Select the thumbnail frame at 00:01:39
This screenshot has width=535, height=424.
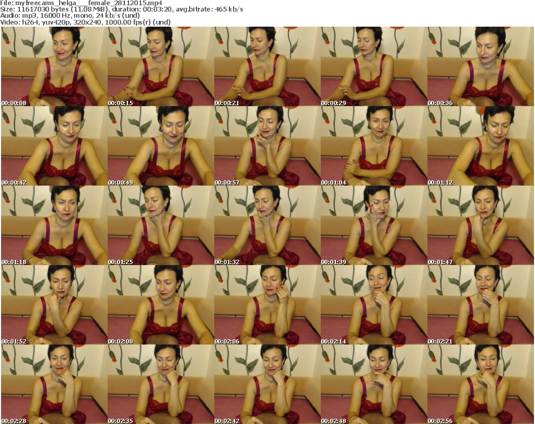(x=374, y=225)
